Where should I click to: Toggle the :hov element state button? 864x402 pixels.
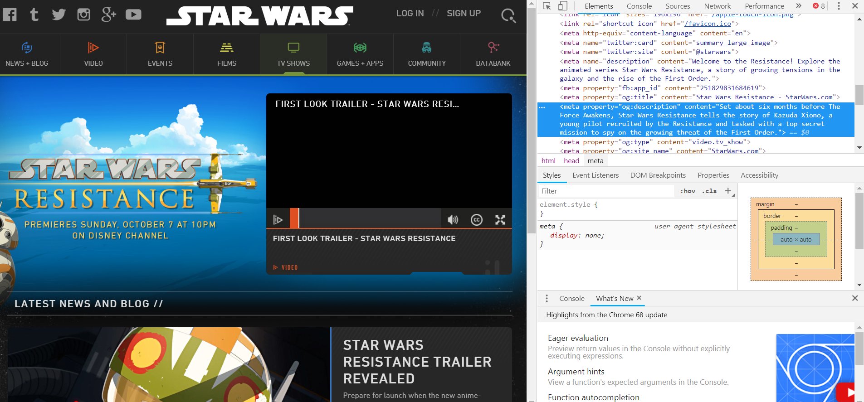(x=688, y=191)
